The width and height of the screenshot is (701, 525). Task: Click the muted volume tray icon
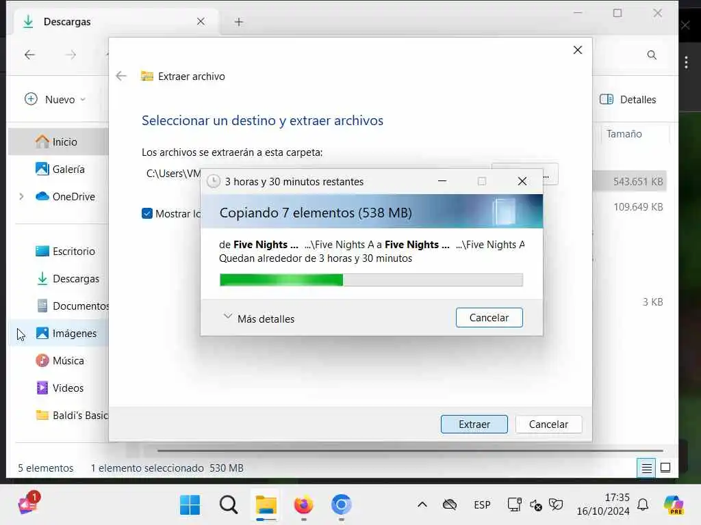click(535, 505)
